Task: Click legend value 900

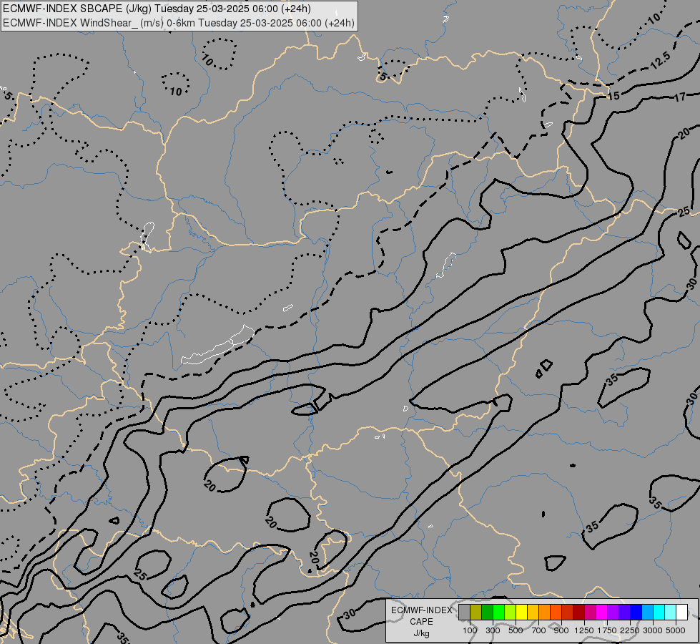Action: point(561,630)
